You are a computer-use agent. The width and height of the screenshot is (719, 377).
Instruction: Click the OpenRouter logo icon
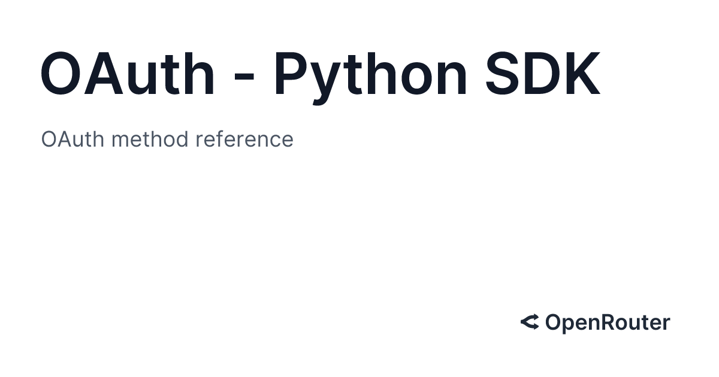530,323
